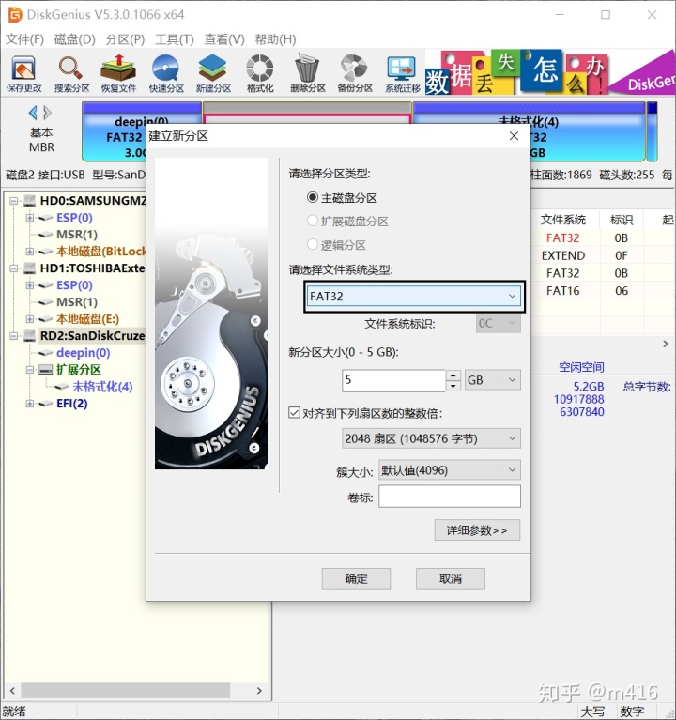Screen dimensions: 676x720
Task: Click the drive icon beside 扩展分区
Action: 46,370
